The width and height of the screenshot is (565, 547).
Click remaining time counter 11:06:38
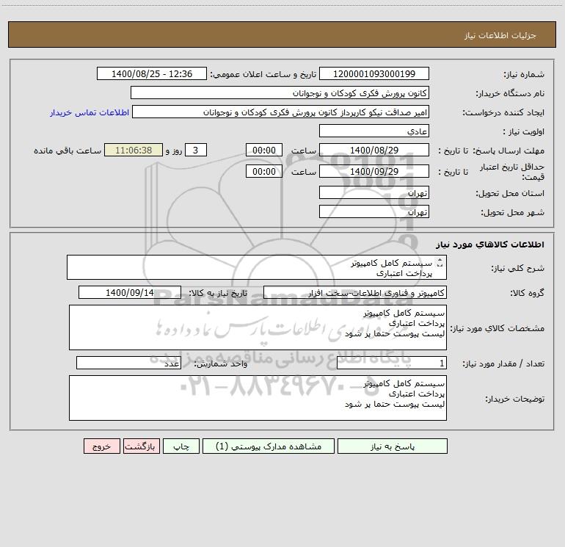click(134, 150)
